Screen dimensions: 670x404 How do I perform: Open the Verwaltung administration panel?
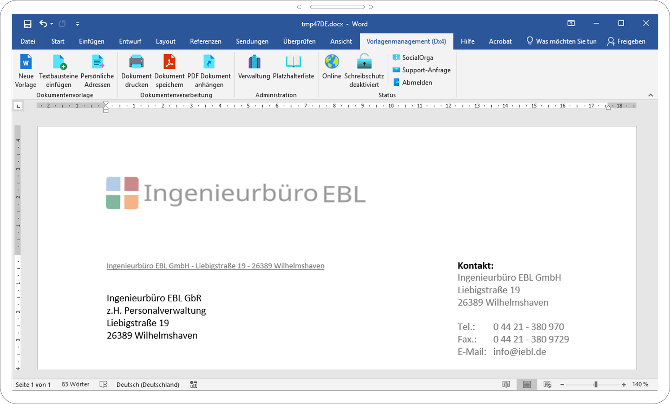point(254,70)
